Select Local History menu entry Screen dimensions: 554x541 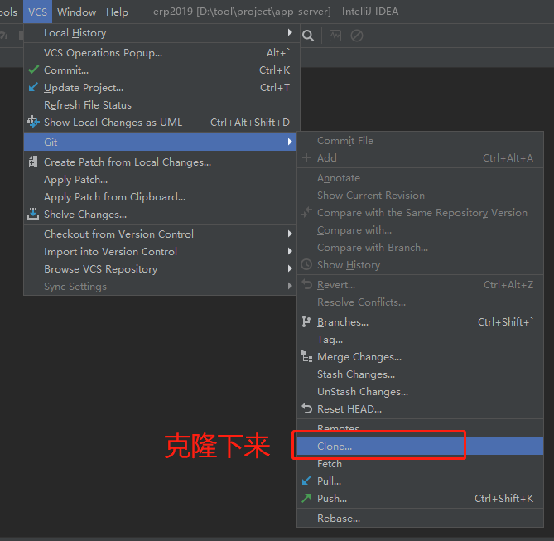pos(161,33)
